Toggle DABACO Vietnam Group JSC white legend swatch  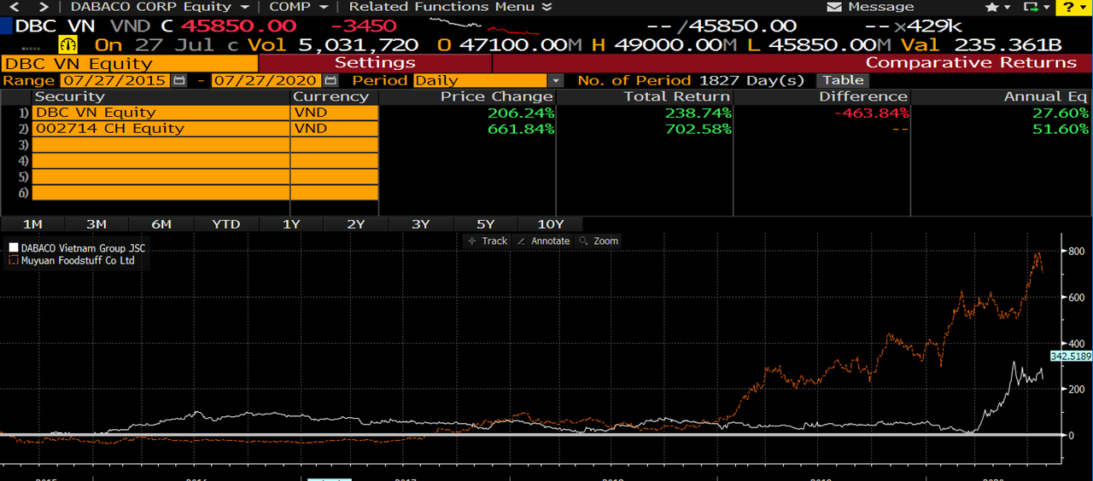click(14, 248)
